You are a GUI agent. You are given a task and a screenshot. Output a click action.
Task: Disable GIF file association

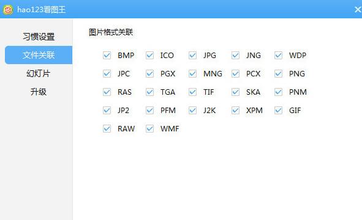tap(279, 111)
